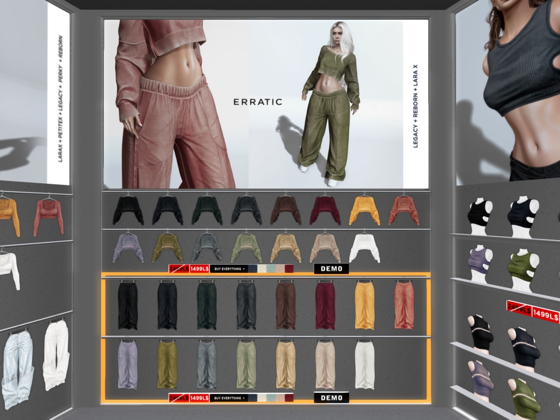Choose the sage green sweatpants on the rack
The height and width of the screenshot is (420, 560).
[x=246, y=365]
